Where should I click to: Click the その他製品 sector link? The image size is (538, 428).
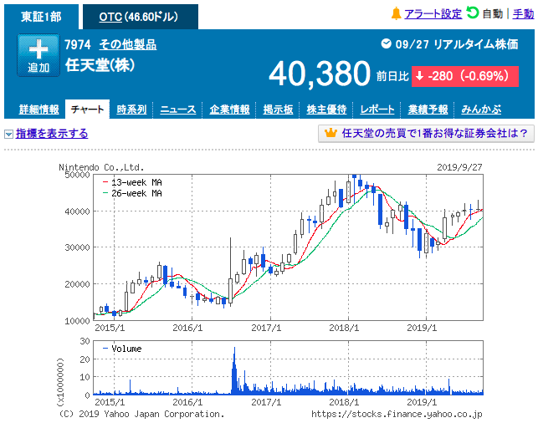[x=128, y=44]
